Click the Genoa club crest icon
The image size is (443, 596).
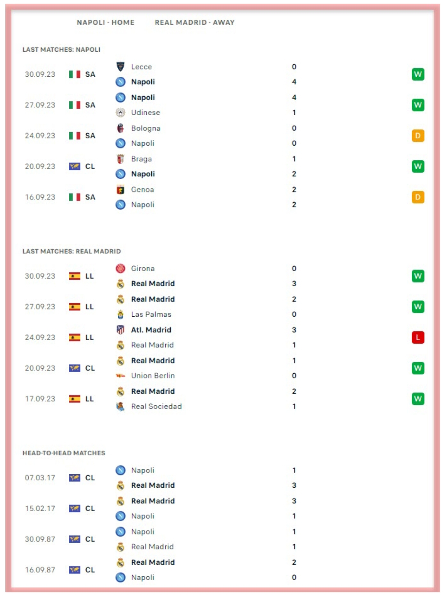coord(120,190)
